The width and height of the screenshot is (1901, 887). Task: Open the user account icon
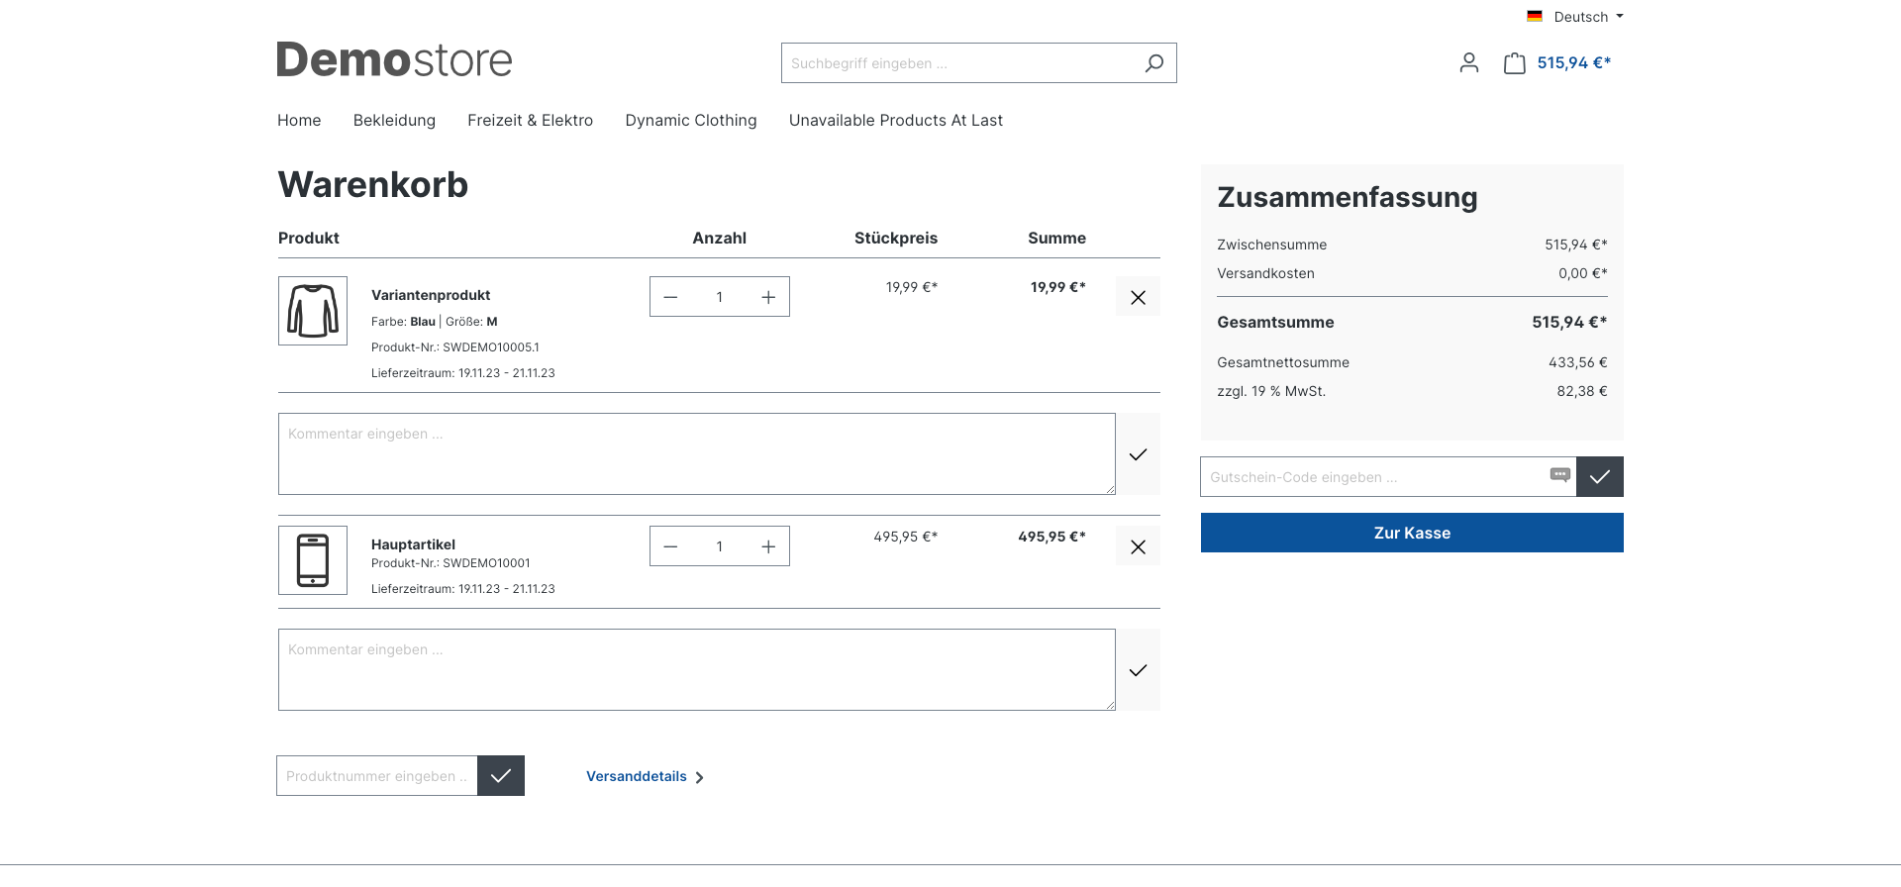tap(1469, 63)
